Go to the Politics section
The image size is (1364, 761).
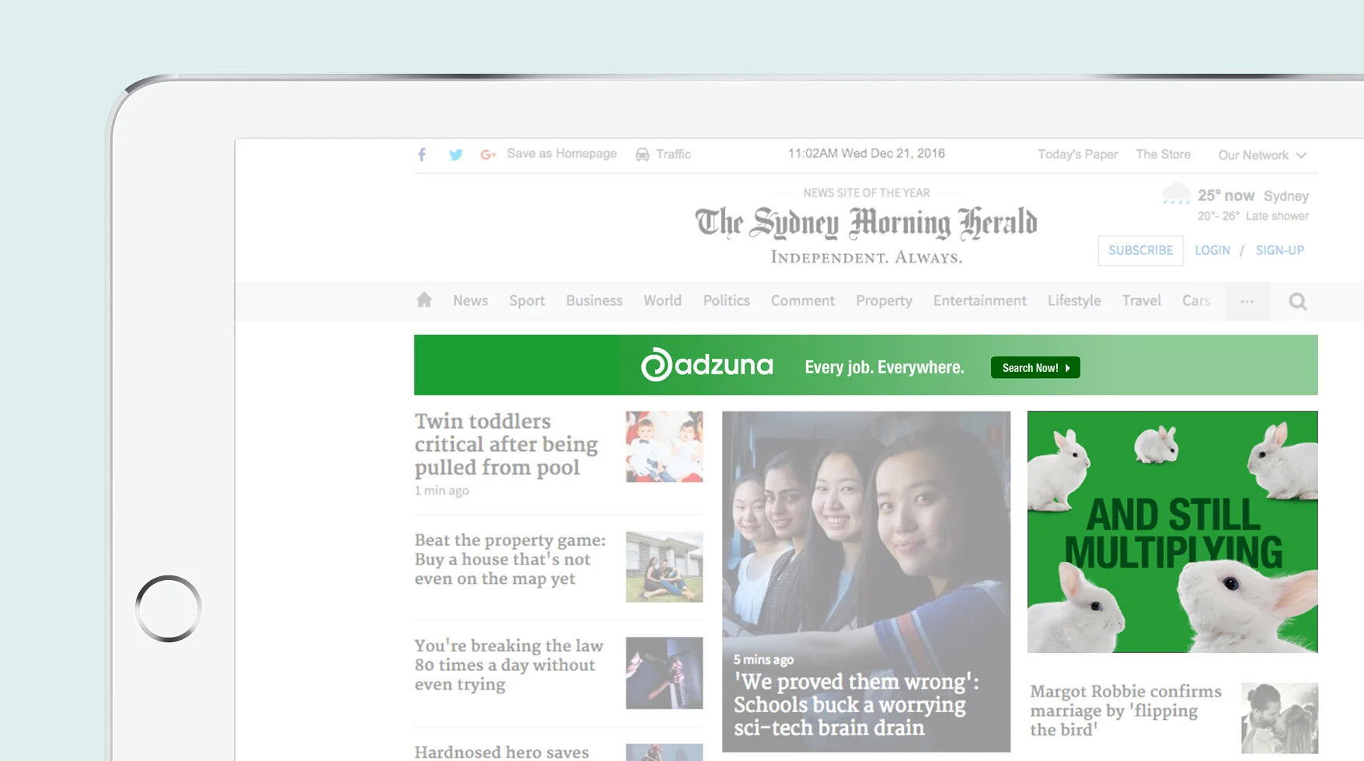click(x=726, y=301)
